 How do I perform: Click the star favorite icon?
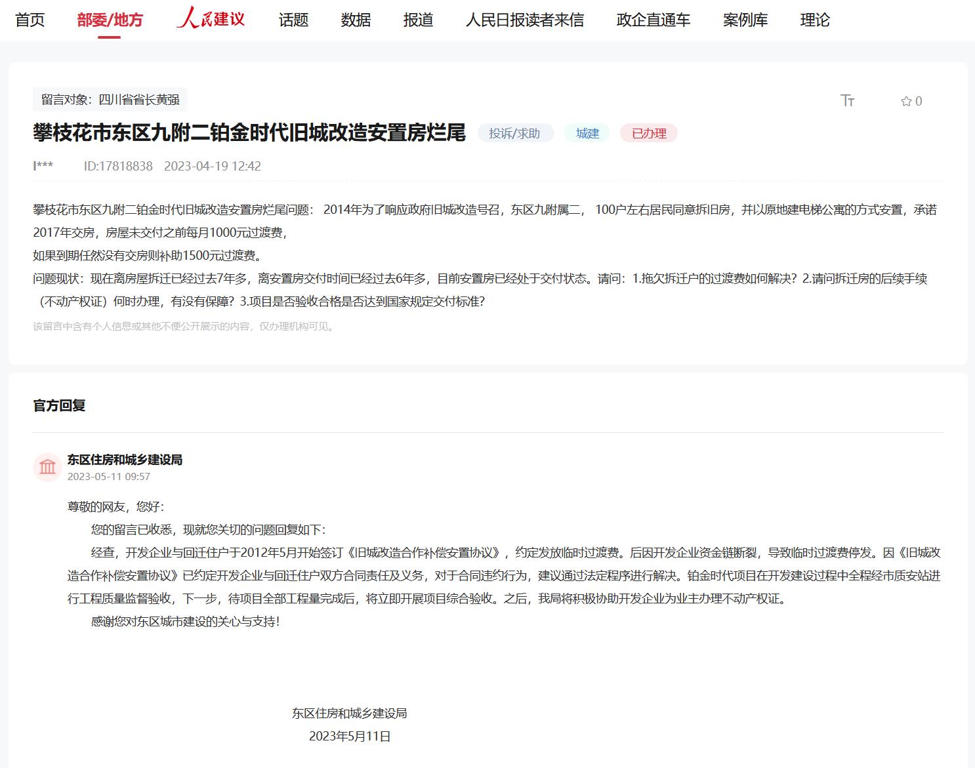906,101
